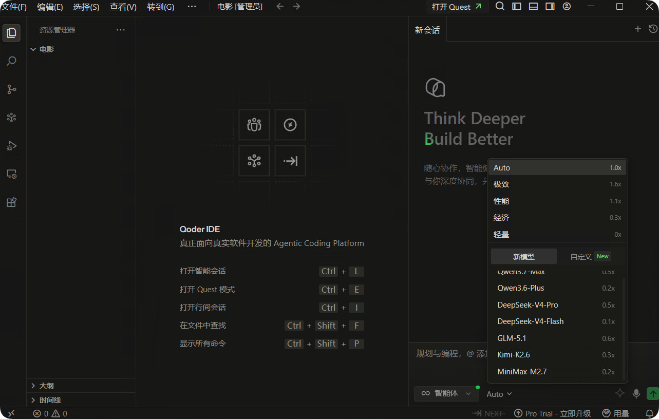Open the 转到(G) menu

click(x=161, y=7)
